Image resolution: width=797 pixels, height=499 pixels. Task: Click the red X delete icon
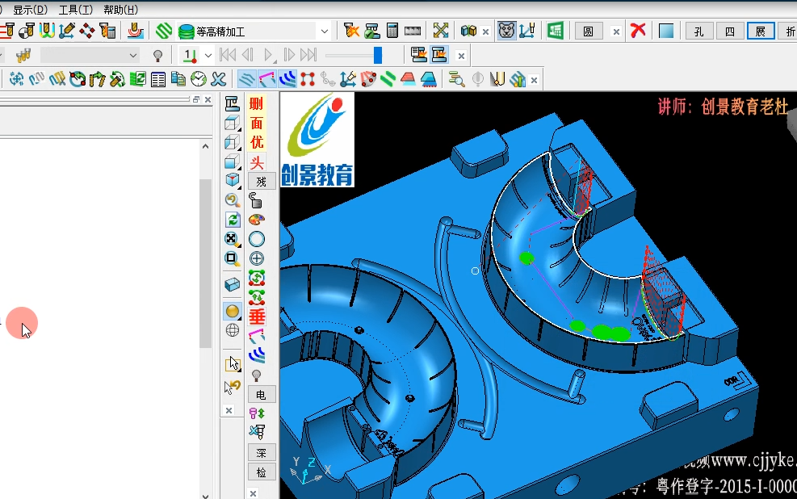[637, 31]
